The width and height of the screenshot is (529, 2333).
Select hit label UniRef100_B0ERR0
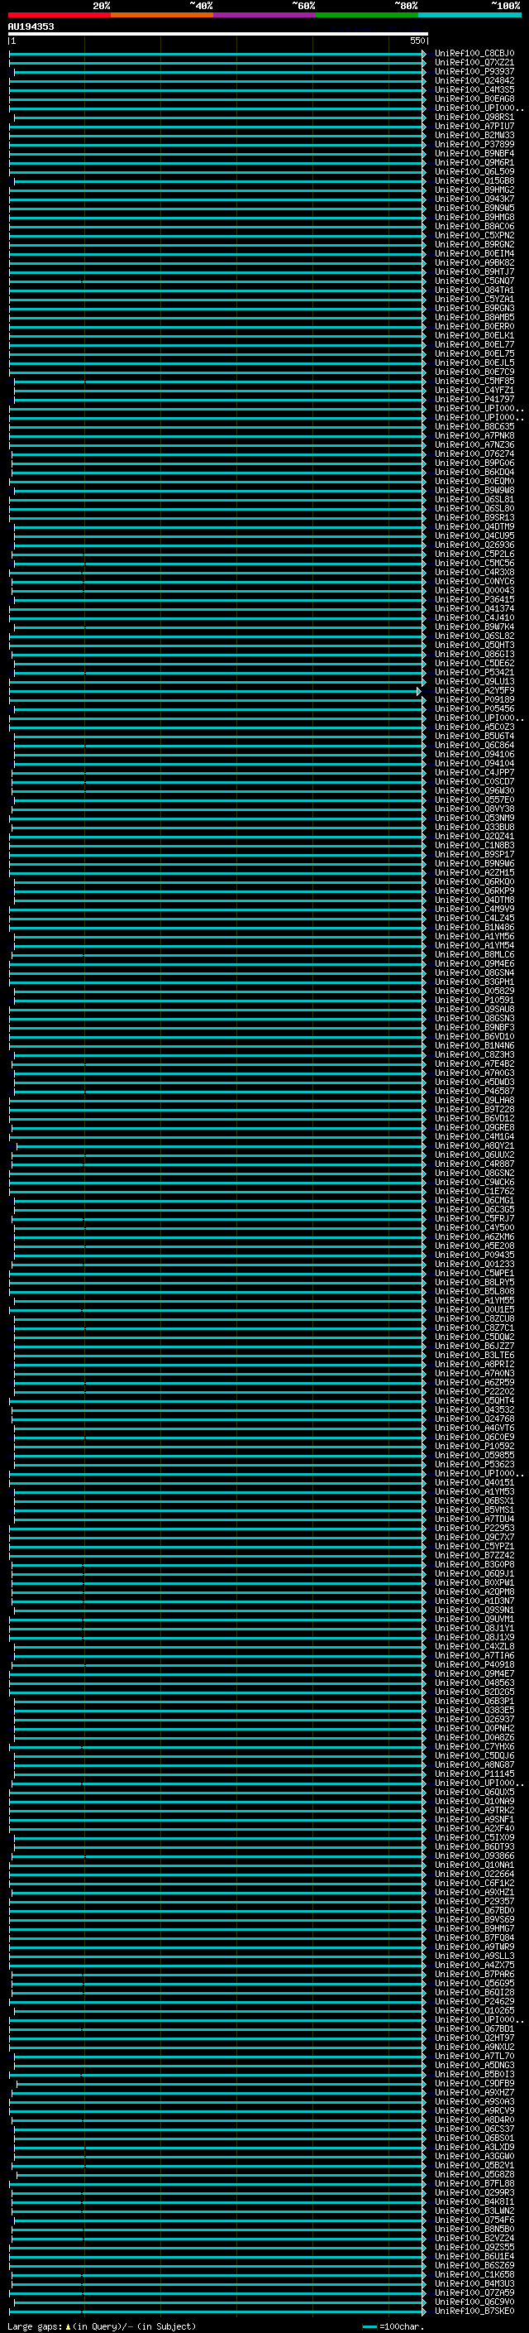[474, 326]
